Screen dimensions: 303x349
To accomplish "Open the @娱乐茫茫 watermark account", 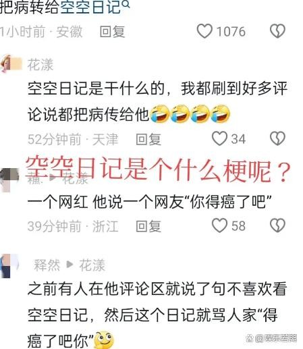I will pyautogui.click(x=271, y=338).
